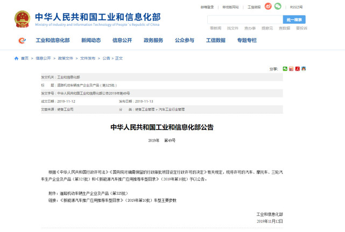Open 公众参与 navigation menu
Viewport: 345px width, 232px height.
(185, 40)
